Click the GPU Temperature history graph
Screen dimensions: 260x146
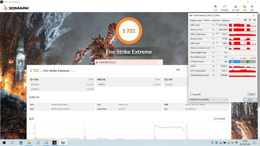[x=242, y=34]
